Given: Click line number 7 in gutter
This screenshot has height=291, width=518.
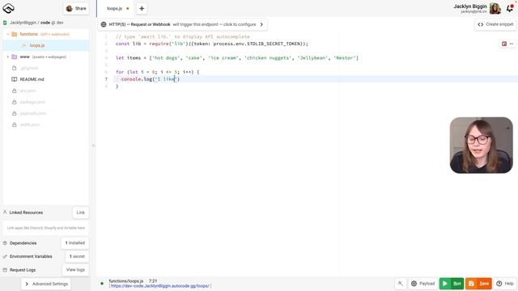Looking at the screenshot, I should pos(106,79).
